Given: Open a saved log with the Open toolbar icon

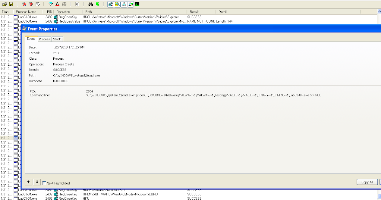Looking at the screenshot, I should [x=4, y=4].
